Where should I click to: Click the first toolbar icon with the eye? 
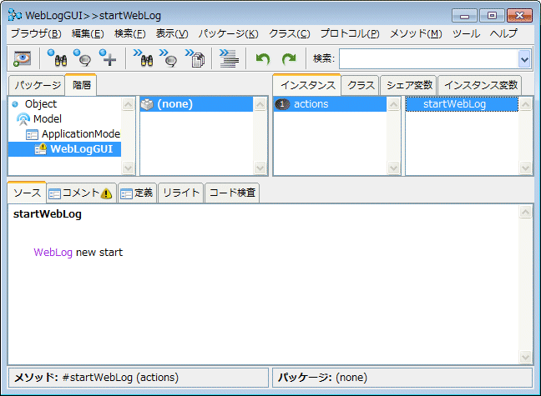coord(21,58)
